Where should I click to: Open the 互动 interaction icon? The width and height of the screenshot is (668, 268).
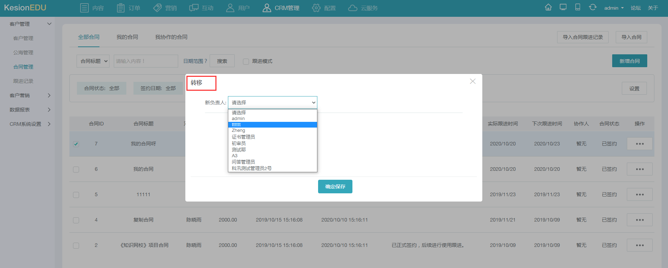point(194,8)
